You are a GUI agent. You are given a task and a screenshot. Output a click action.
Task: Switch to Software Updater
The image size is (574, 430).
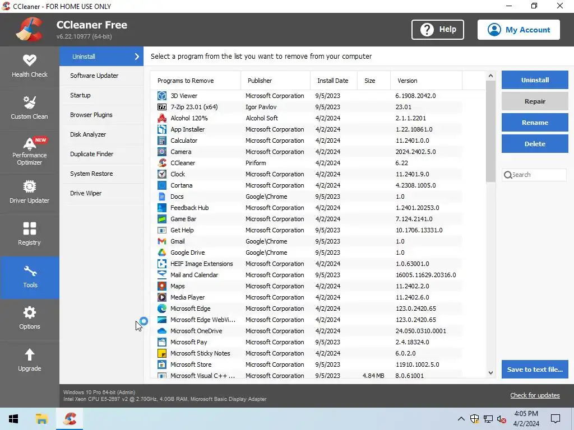coord(101,76)
